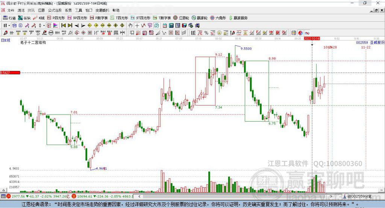The image size is (385, 208).
Task: Open the T四方形 tool
Action: (119, 18)
